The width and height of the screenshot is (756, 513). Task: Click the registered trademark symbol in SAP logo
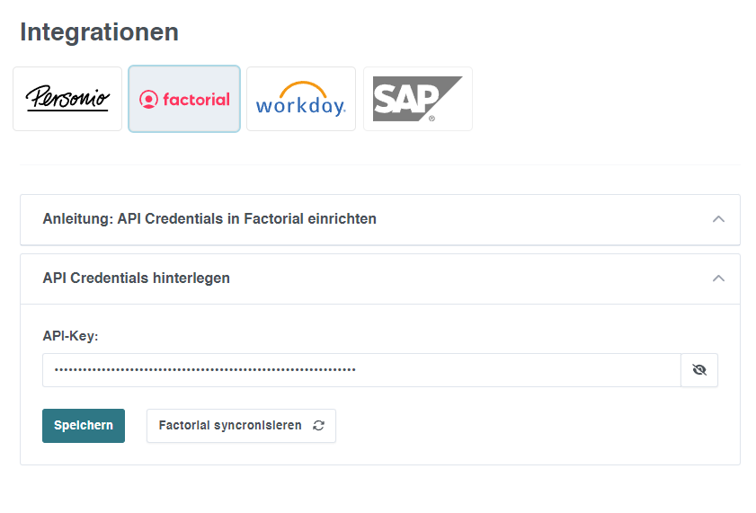(x=431, y=118)
